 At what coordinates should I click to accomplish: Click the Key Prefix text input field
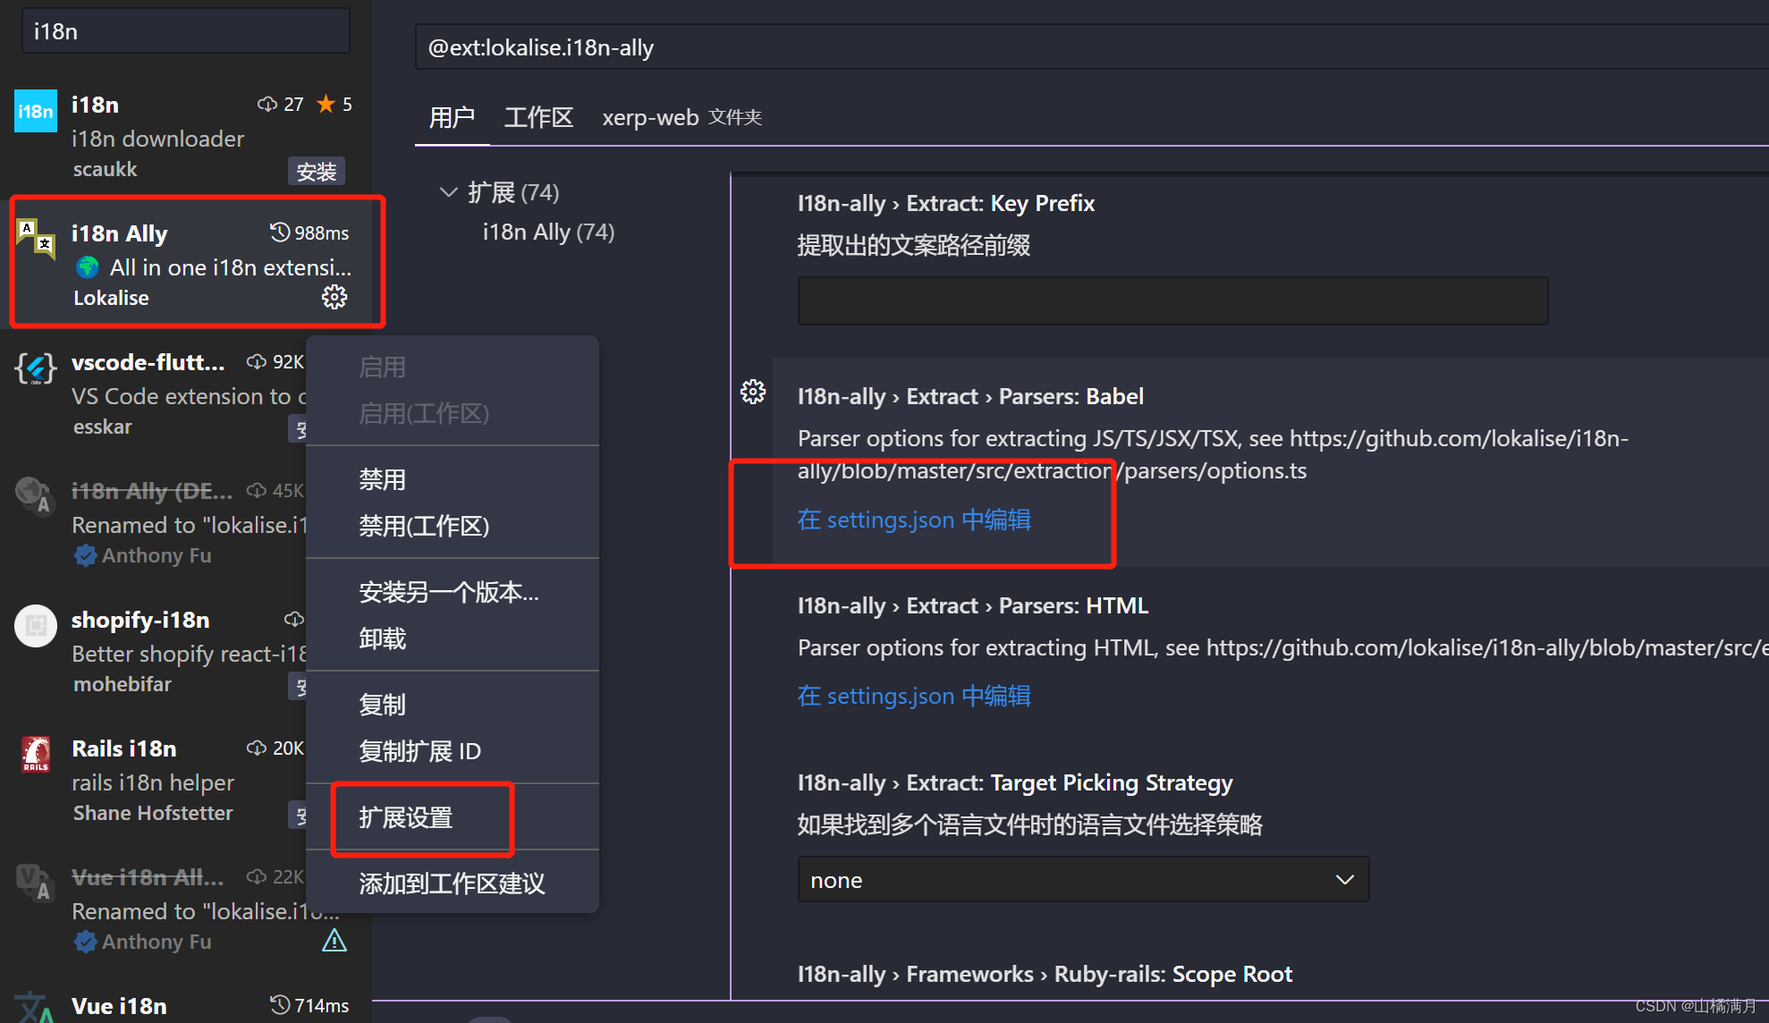point(1172,300)
